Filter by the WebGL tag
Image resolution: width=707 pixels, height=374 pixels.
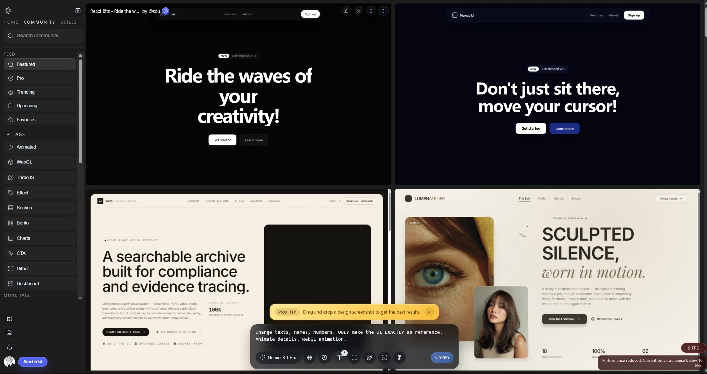(40, 162)
